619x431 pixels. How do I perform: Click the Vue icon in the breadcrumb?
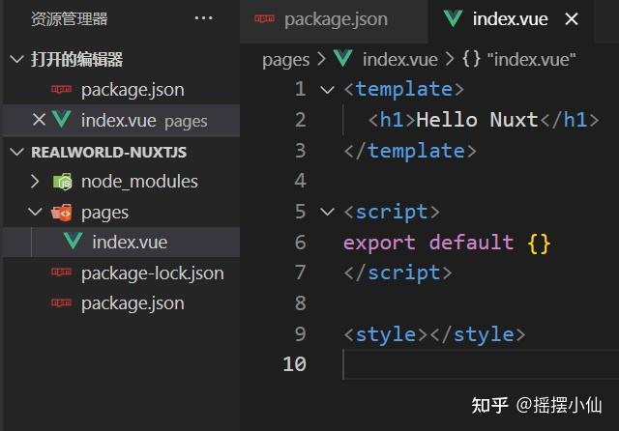coord(343,60)
